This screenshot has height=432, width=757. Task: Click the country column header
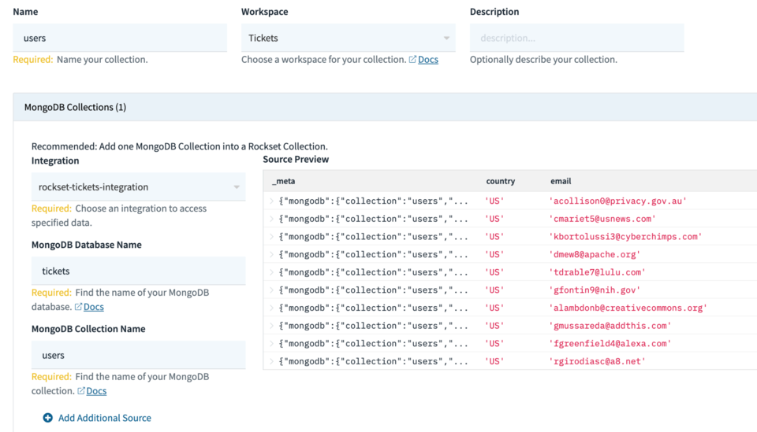click(x=500, y=181)
